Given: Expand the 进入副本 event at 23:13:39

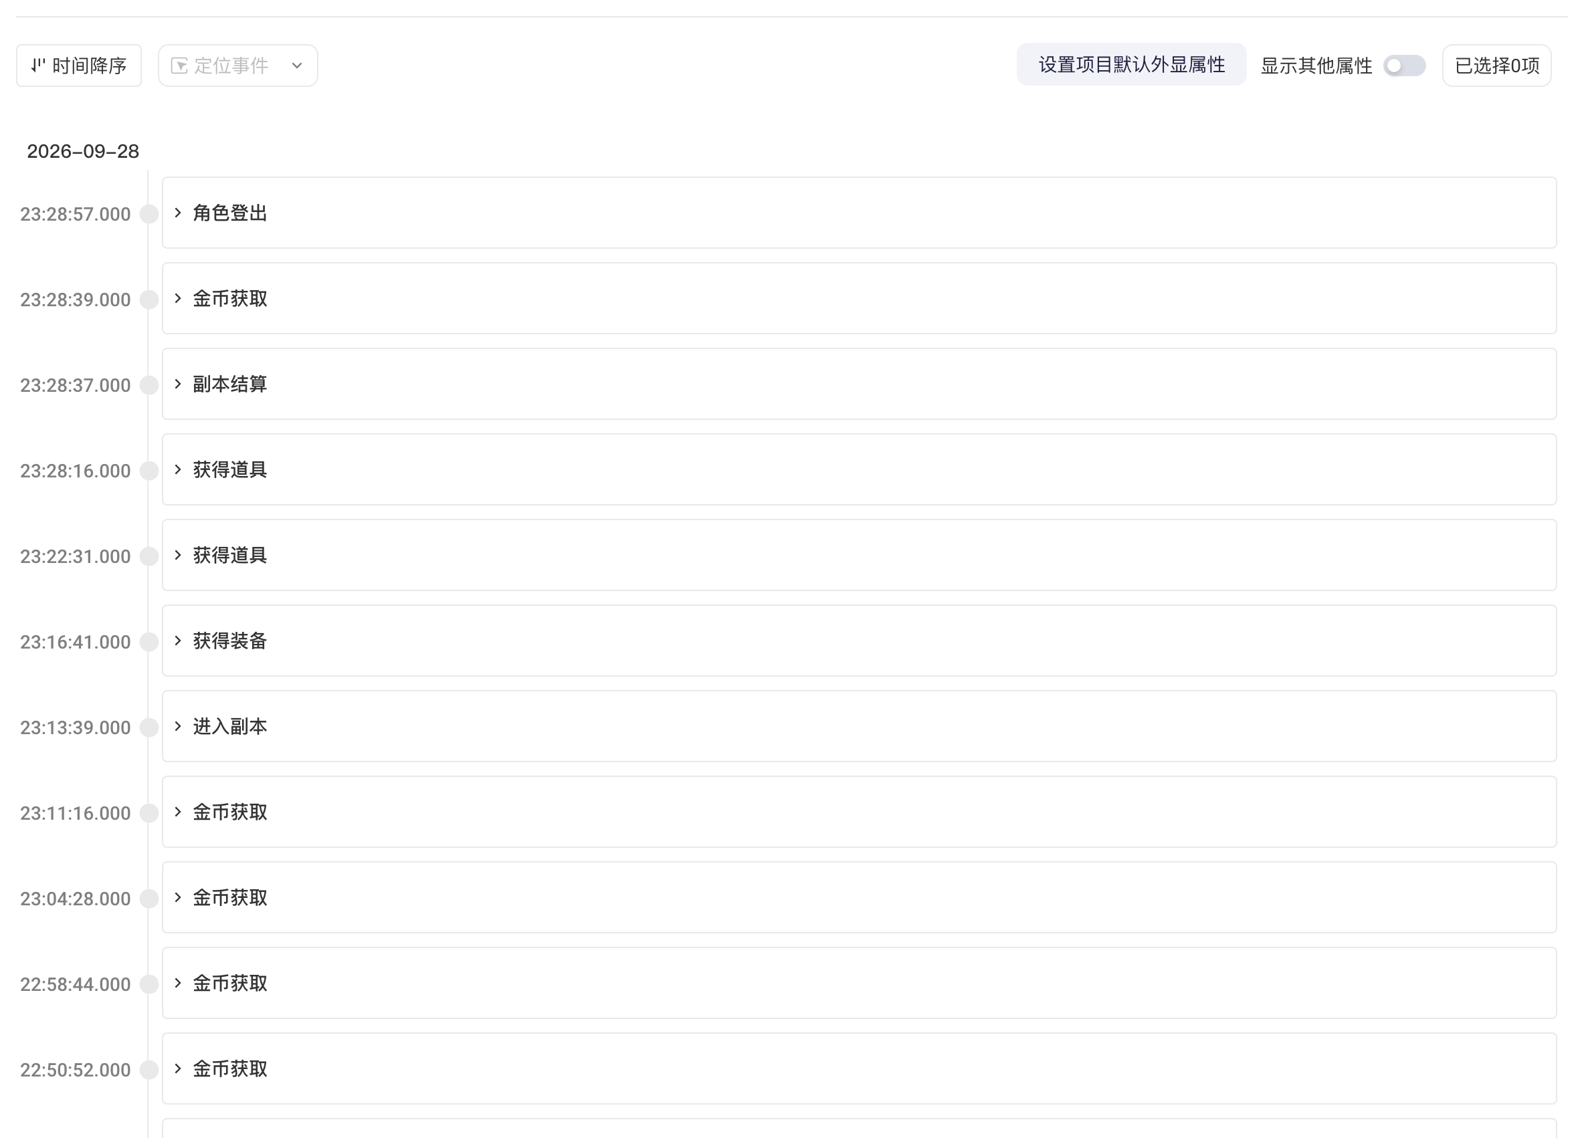Looking at the screenshot, I should coord(177,726).
